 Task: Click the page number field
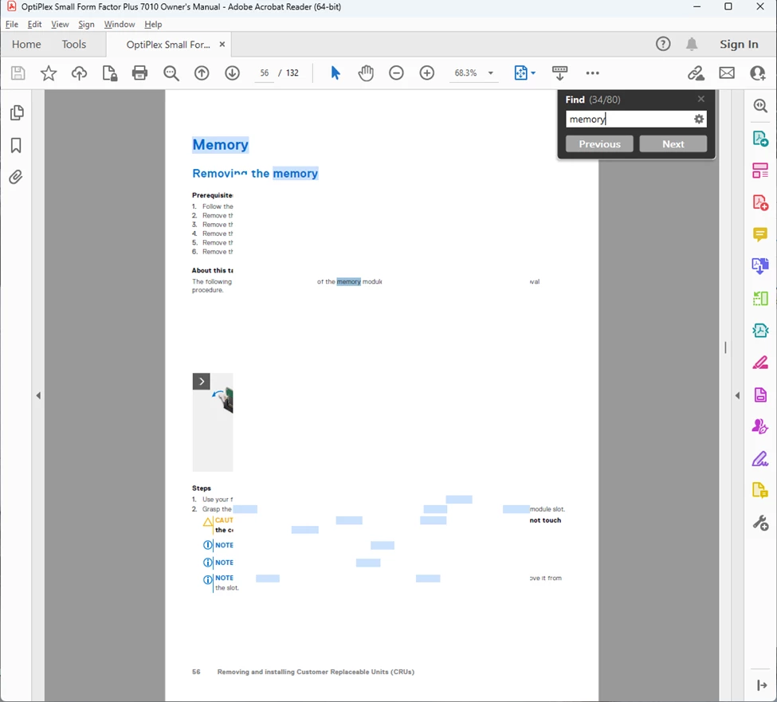click(264, 73)
